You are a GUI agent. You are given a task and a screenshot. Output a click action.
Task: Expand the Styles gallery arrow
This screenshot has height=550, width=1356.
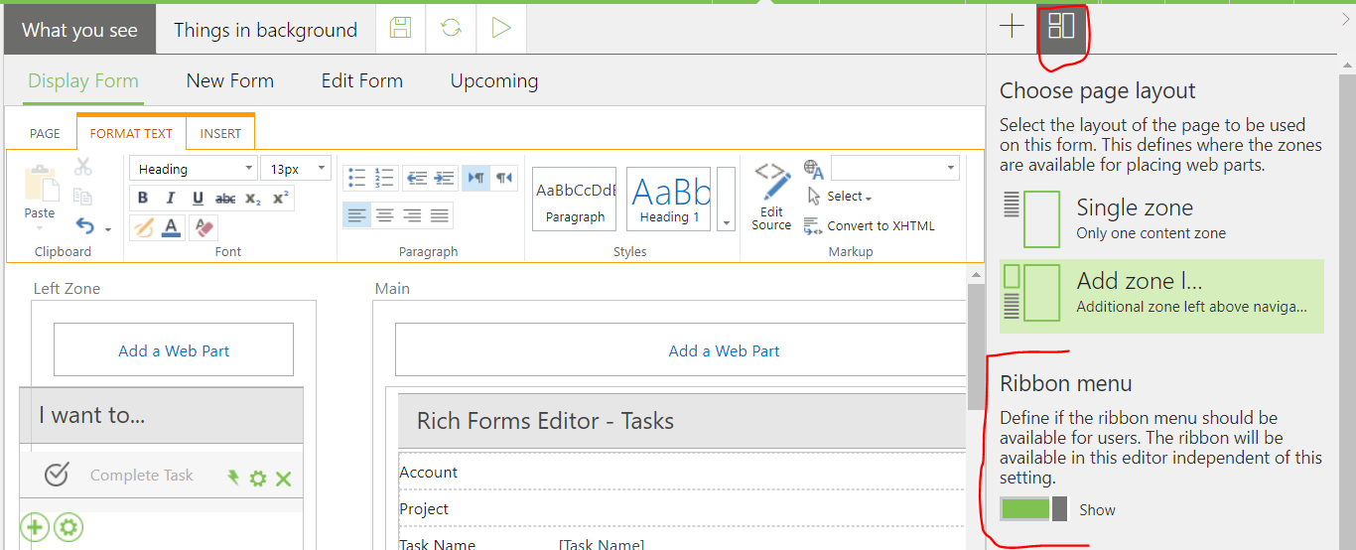click(726, 200)
